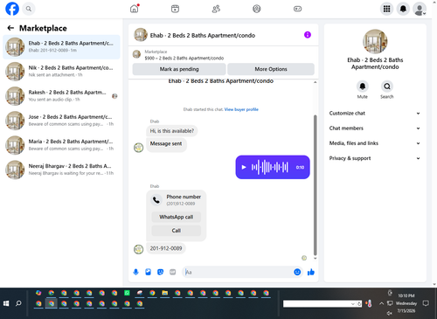437x319 pixels.
Task: Click the microphone voice clip icon
Action: (135, 272)
